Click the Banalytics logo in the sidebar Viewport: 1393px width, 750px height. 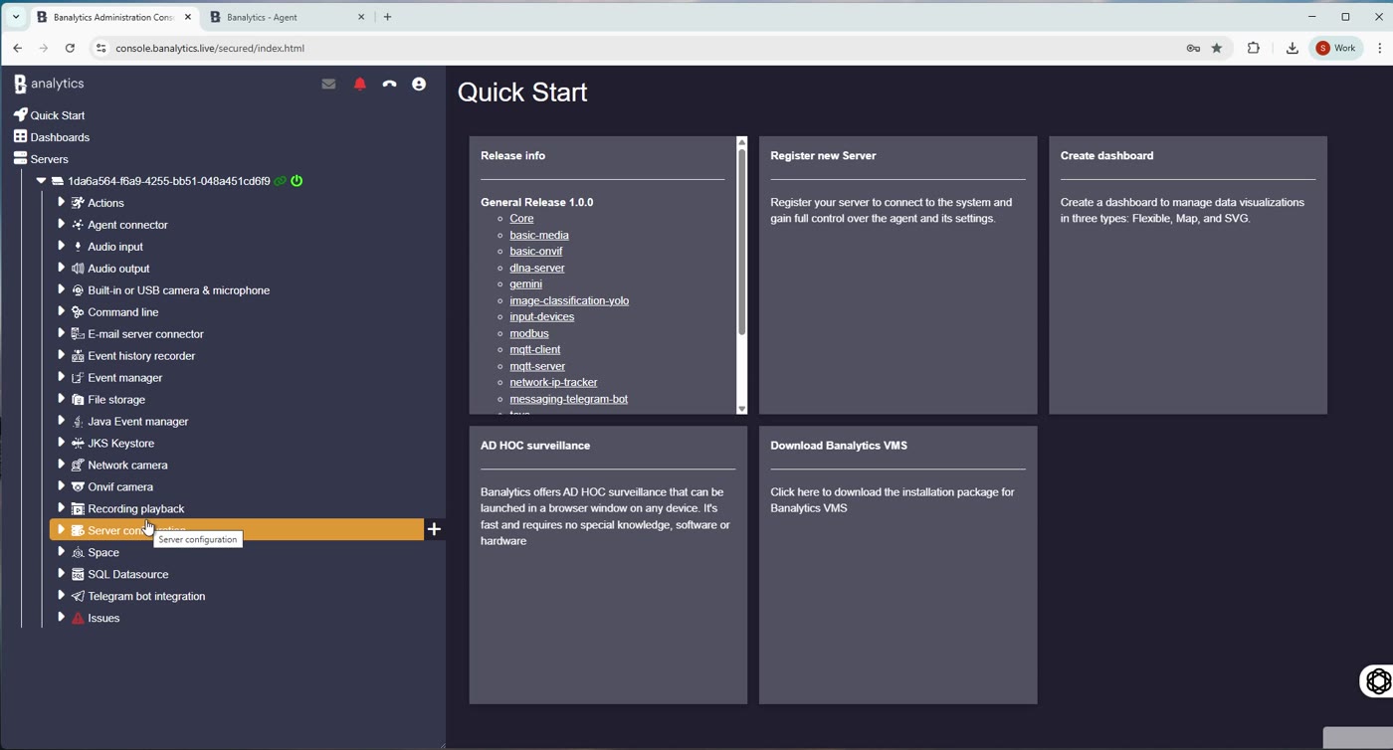[49, 85]
